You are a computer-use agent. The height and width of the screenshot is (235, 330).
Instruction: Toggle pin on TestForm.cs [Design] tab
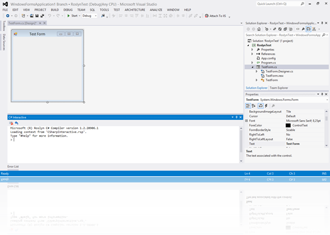tap(40, 23)
